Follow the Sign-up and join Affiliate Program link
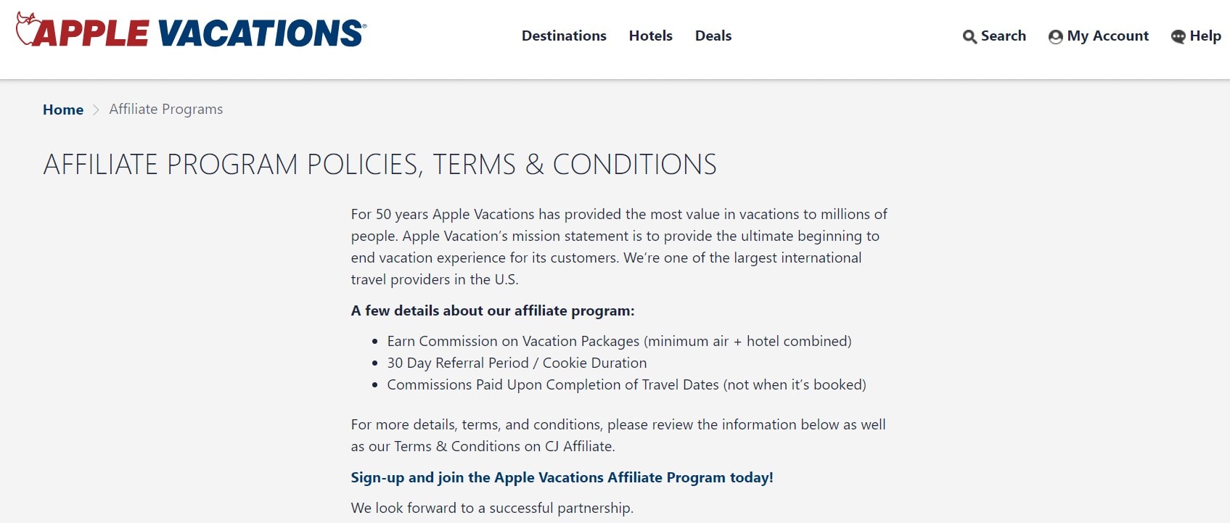Image resolution: width=1230 pixels, height=523 pixels. pyautogui.click(x=562, y=477)
